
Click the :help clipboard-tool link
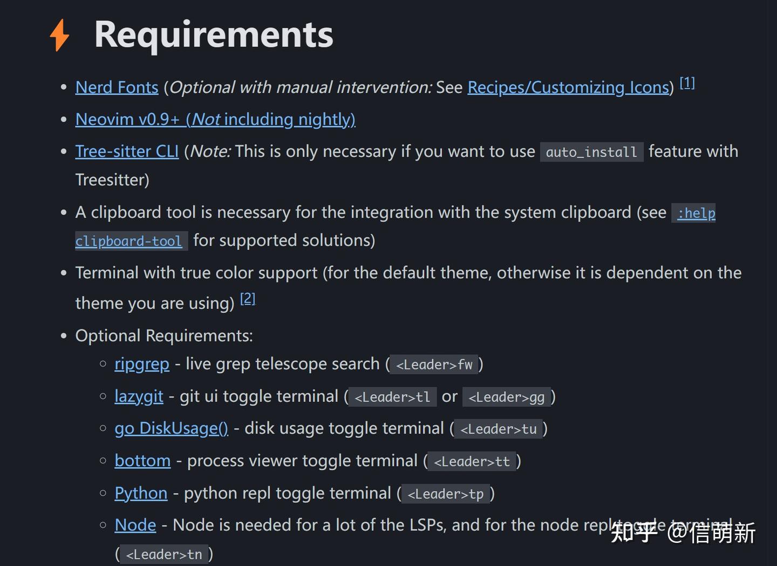click(130, 241)
